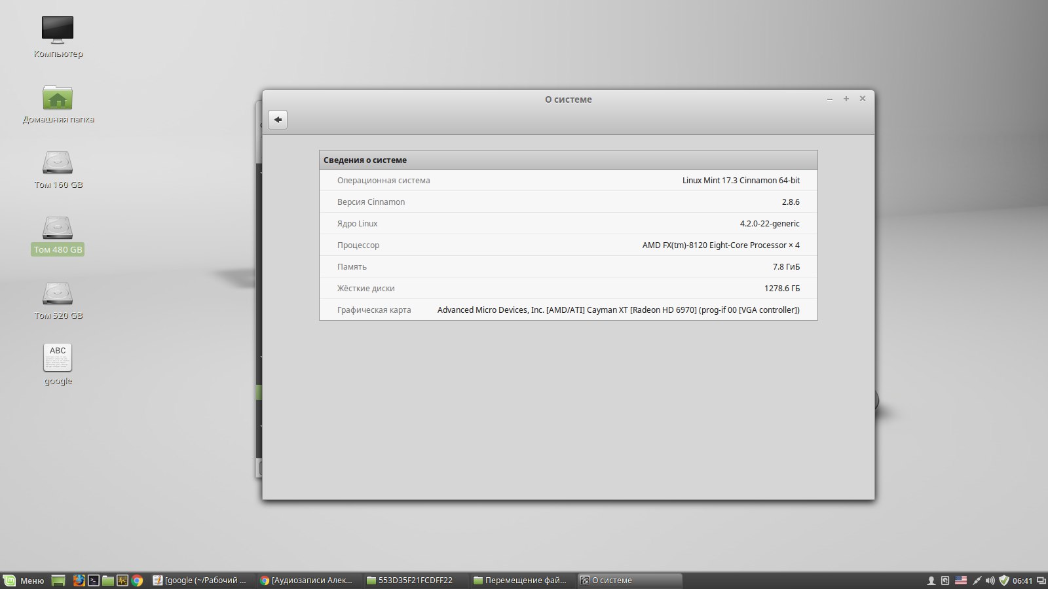Switch to the google text editor taskbar window

pyautogui.click(x=200, y=580)
